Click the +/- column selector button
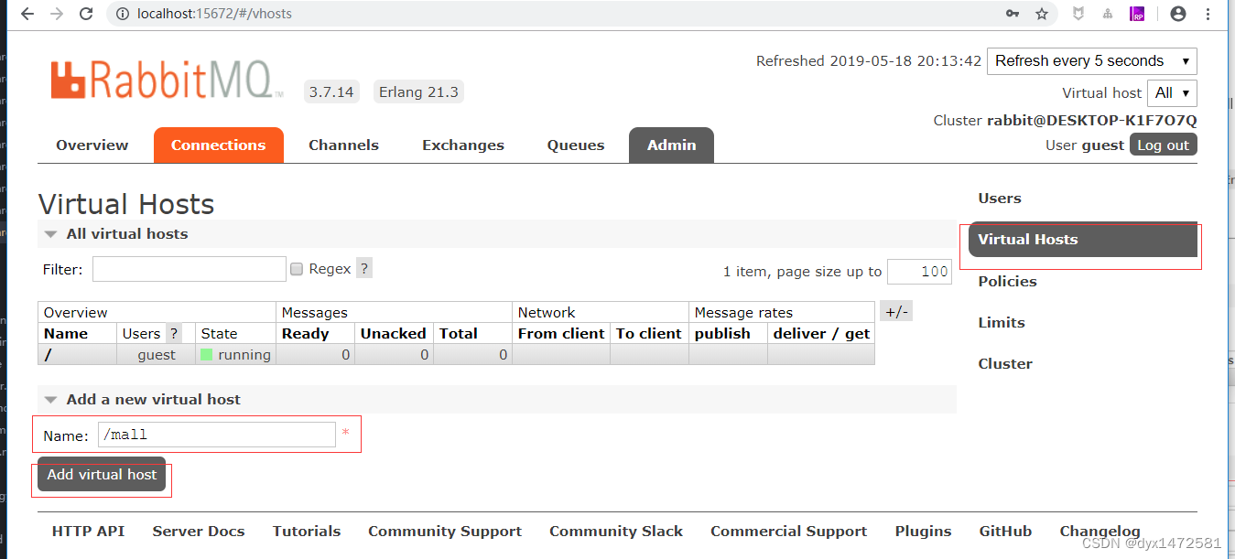1235x559 pixels. point(895,312)
